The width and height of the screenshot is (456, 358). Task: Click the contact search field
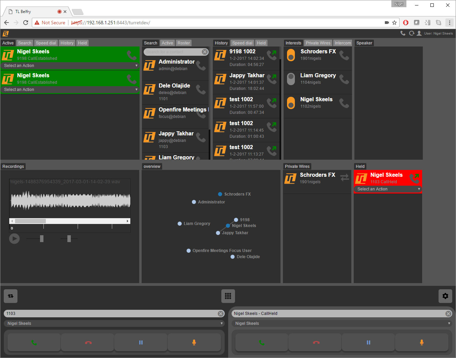[173, 52]
